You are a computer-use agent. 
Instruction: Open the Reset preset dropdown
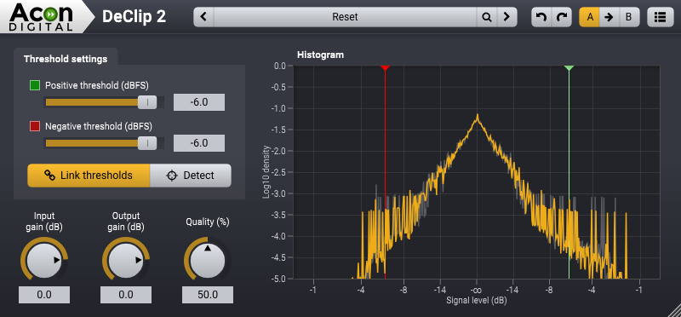[x=346, y=17]
